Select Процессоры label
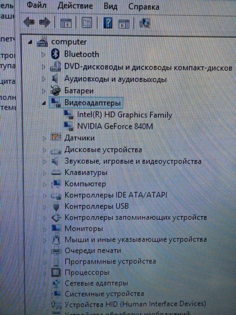236x315 pixels. pyautogui.click(x=87, y=272)
